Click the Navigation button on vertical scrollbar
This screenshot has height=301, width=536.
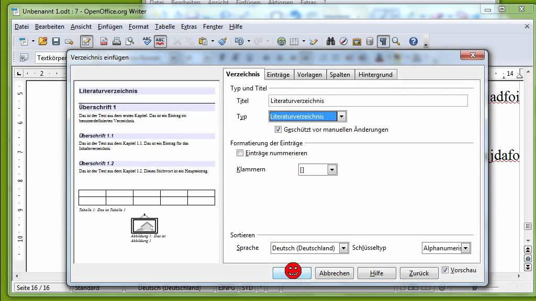(x=528, y=258)
